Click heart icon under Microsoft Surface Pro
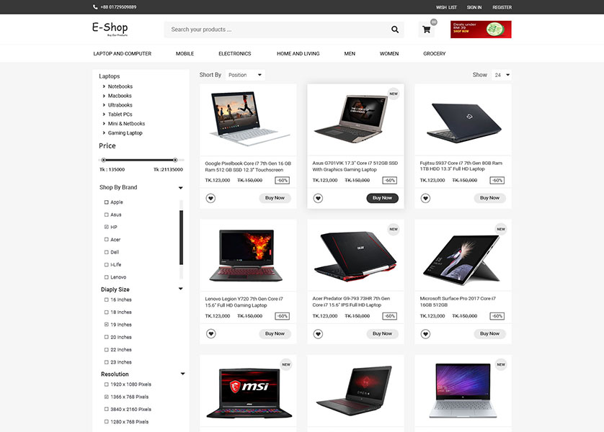This screenshot has height=432, width=604. coord(425,334)
